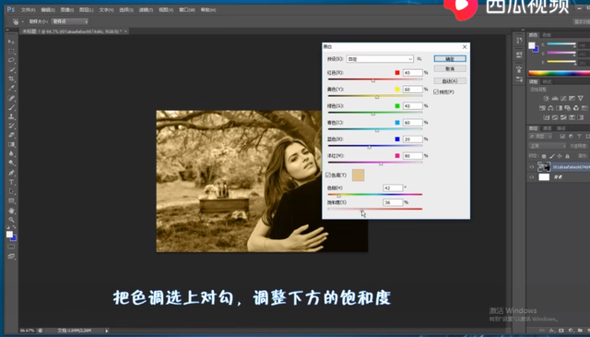590x337 pixels.
Task: Select the Pen tool
Action: click(11, 173)
